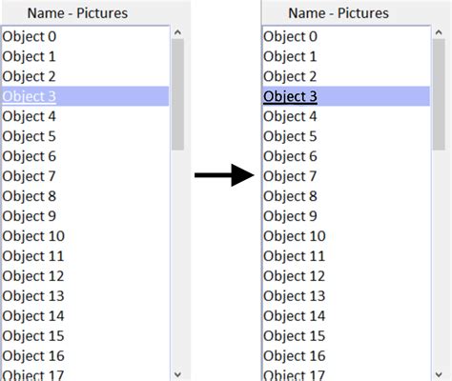Select Object 12 in the right list
The height and width of the screenshot is (381, 452).
[x=346, y=276]
